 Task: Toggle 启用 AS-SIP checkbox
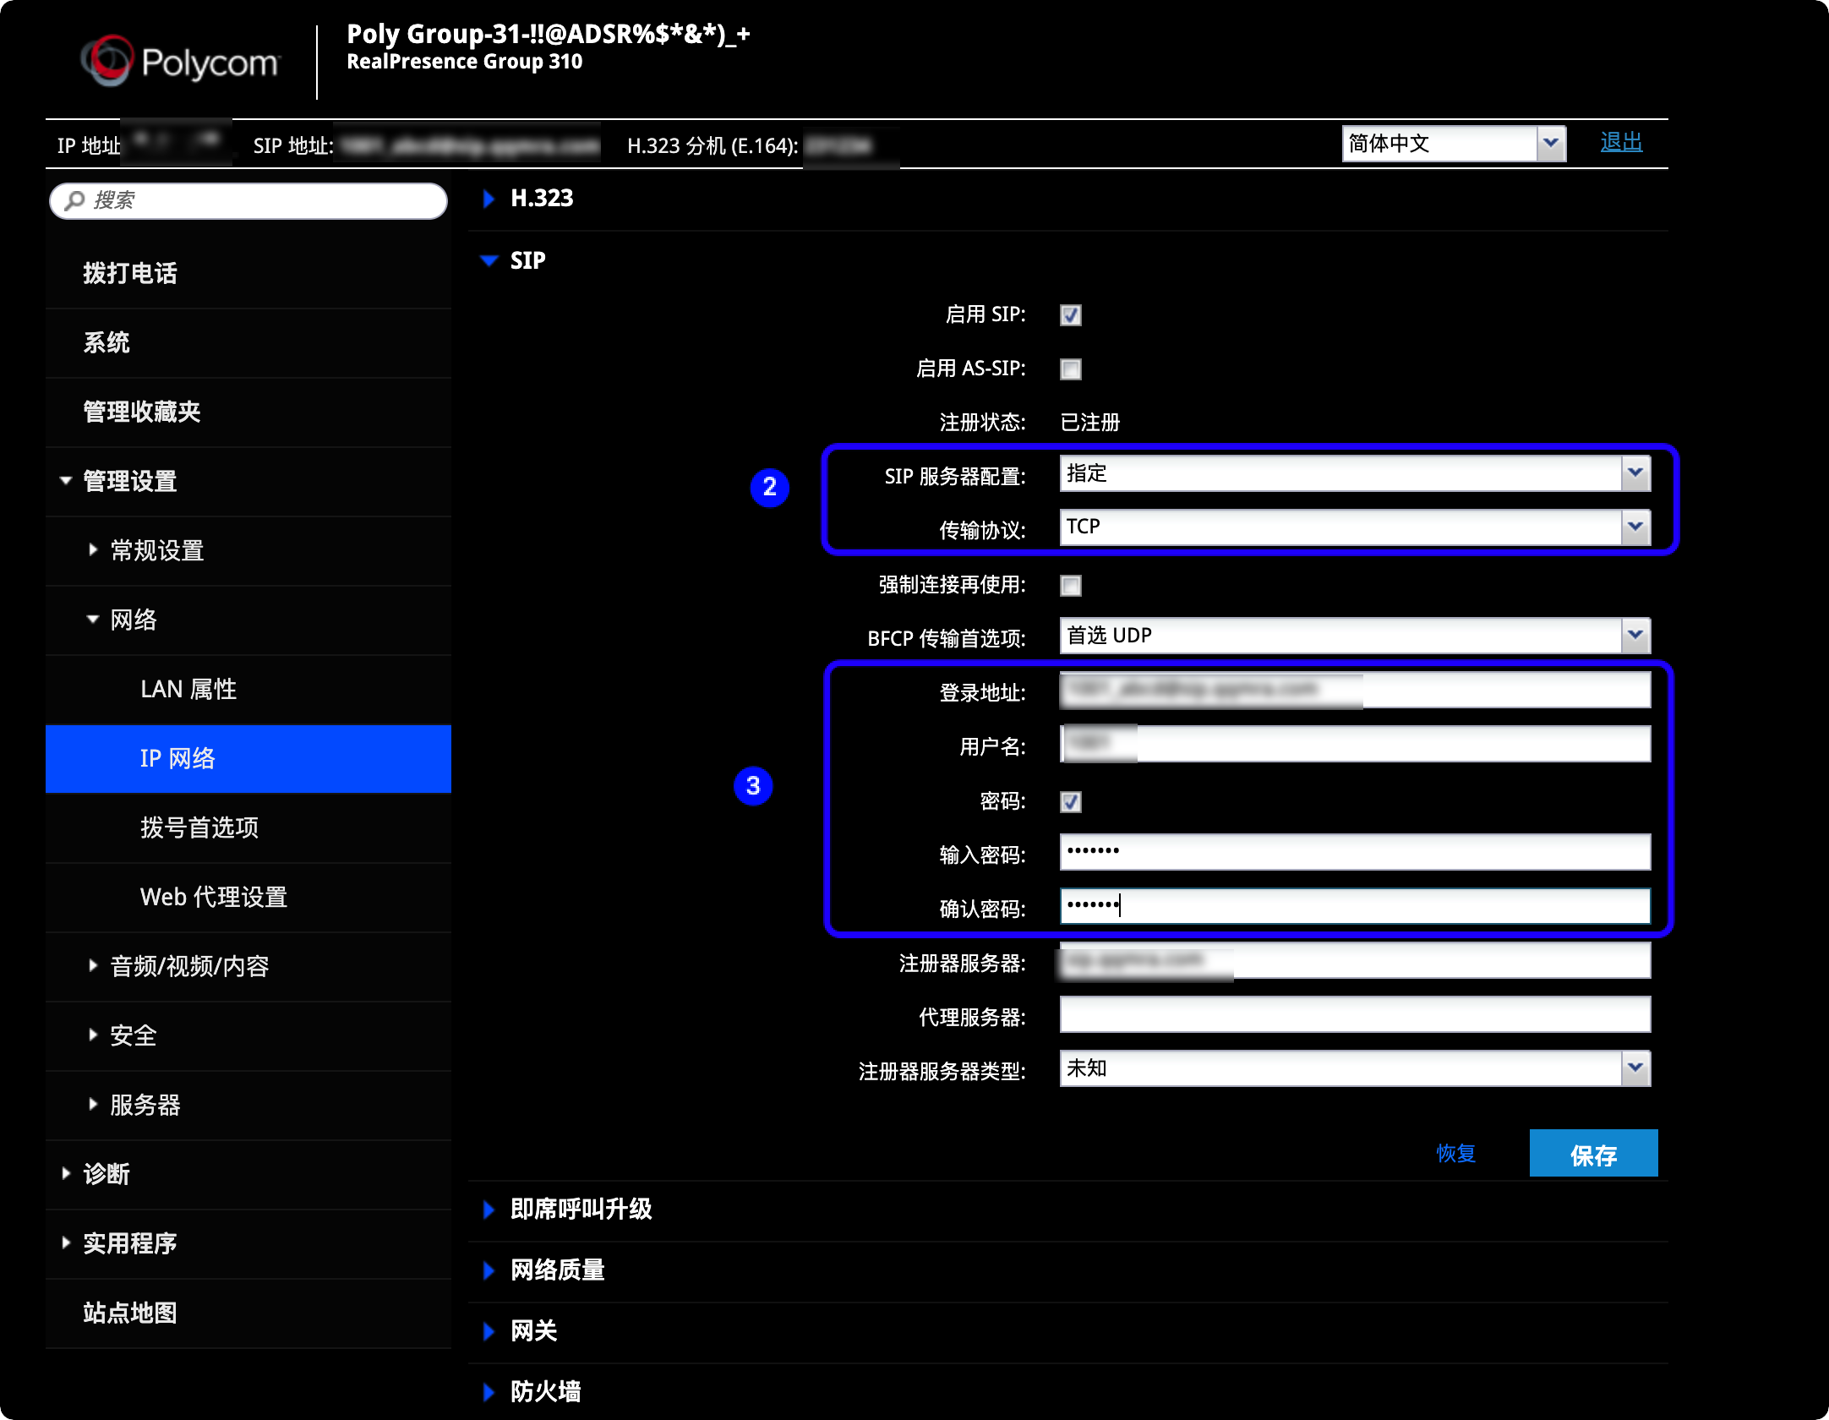point(1071,369)
